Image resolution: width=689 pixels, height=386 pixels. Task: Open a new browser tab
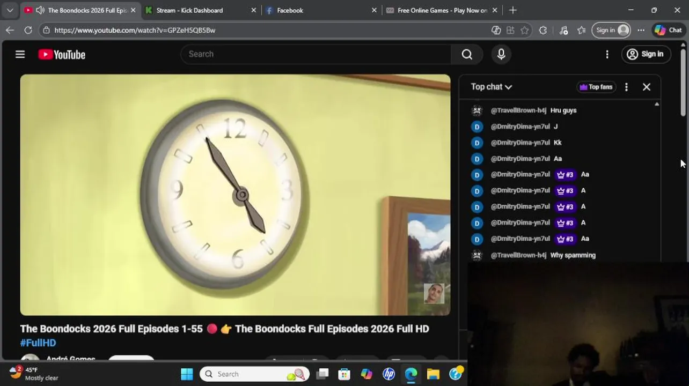point(513,10)
